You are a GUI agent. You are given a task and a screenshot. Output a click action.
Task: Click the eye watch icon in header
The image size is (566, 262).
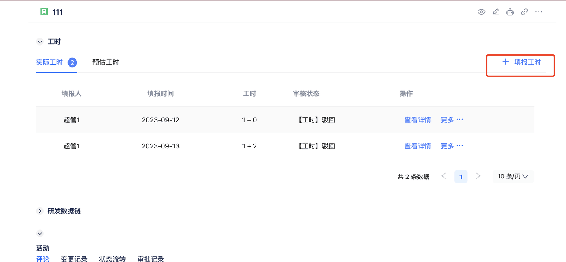(482, 12)
